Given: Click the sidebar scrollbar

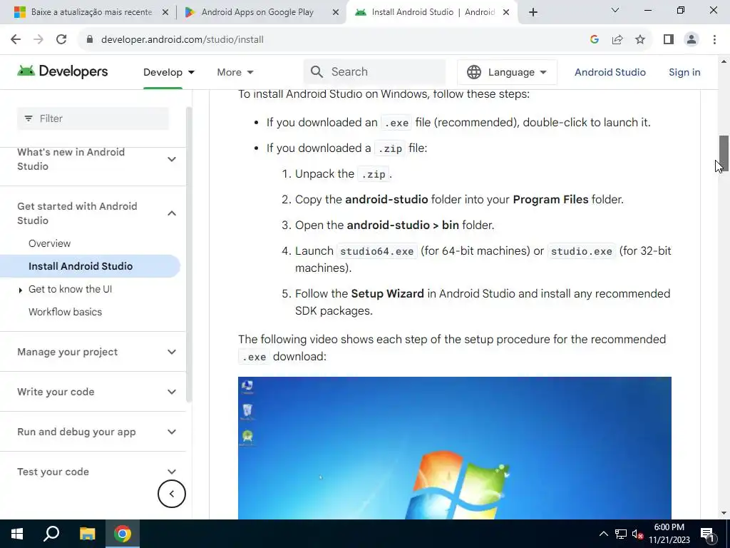Looking at the screenshot, I should [x=188, y=254].
